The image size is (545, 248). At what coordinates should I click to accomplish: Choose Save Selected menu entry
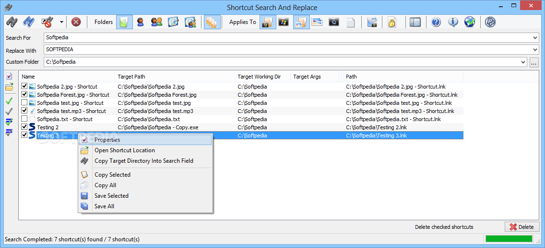(146, 196)
